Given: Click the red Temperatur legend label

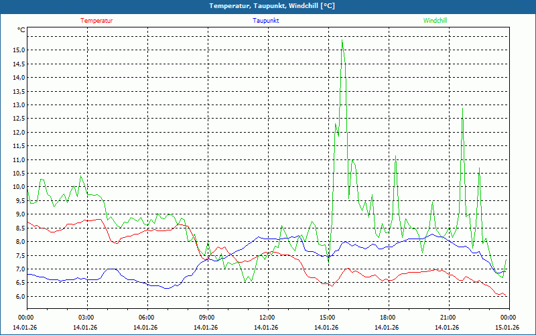Looking at the screenshot, I should pyautogui.click(x=96, y=21).
